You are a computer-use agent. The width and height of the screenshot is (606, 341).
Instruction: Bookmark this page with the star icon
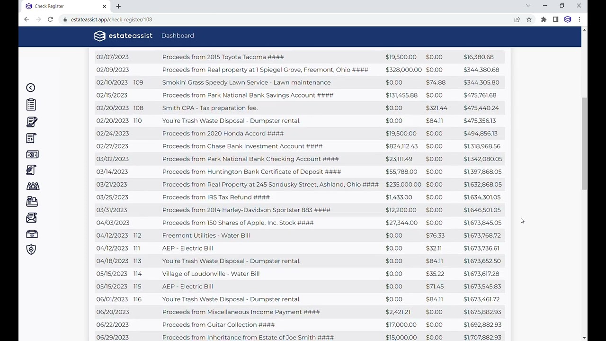[529, 19]
